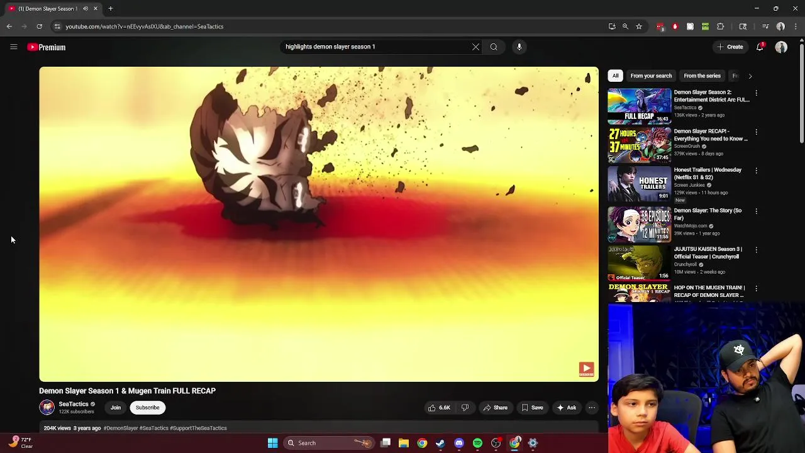Submit search with the magnifier button
805x453 pixels.
point(494,47)
